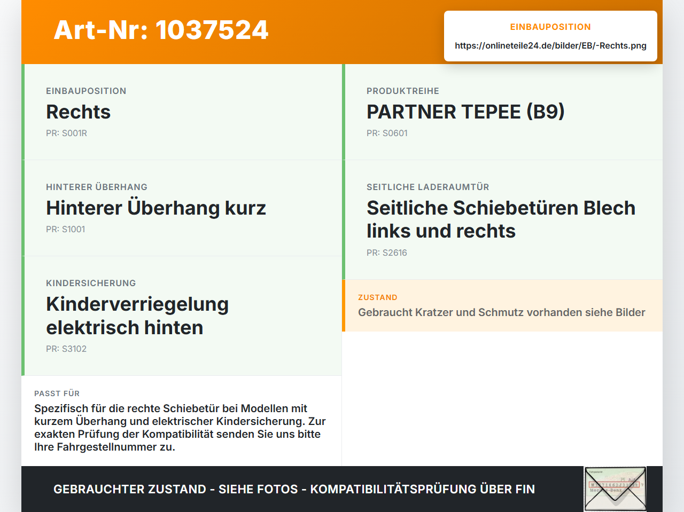This screenshot has height=512, width=684.
Task: Select the orange EINBAUPOSITION label in white box
Action: pyautogui.click(x=550, y=27)
